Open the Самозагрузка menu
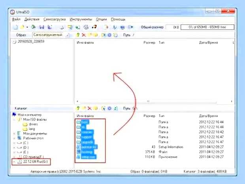 (x=55, y=19)
